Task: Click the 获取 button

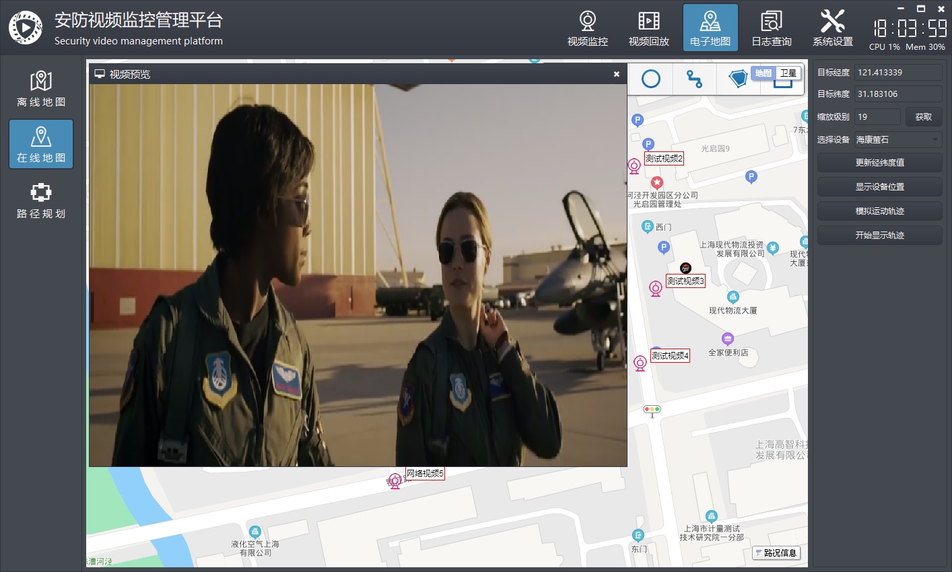Action: [923, 117]
